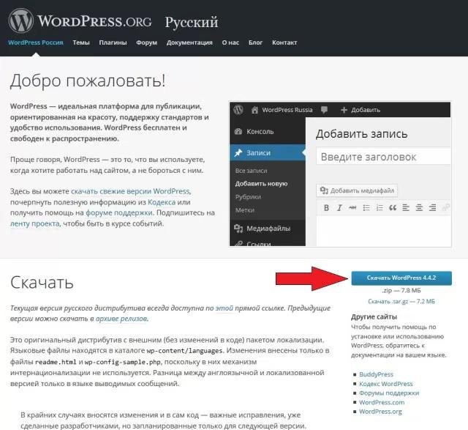Insert a blockquote in the editor
The height and width of the screenshot is (430, 468).
pos(393,208)
